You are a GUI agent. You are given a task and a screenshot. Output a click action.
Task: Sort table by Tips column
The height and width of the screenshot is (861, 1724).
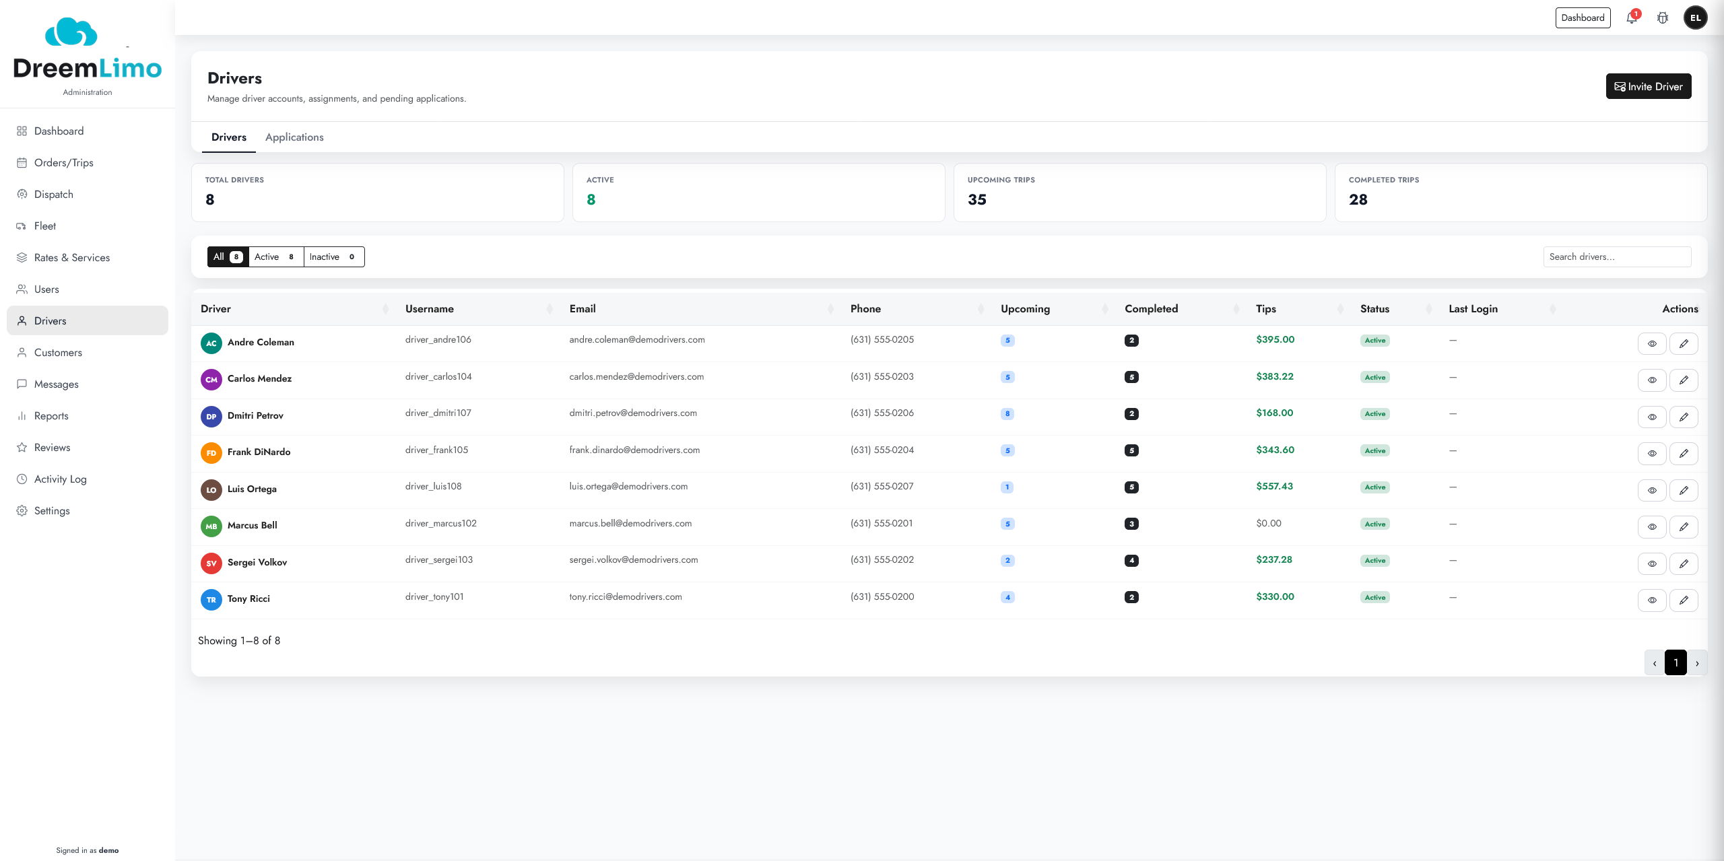click(x=1300, y=309)
